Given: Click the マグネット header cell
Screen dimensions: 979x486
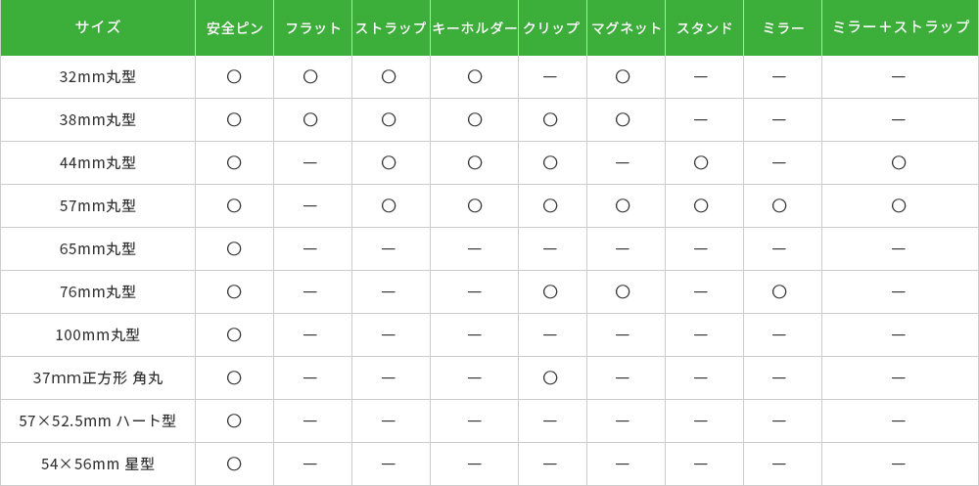Looking at the screenshot, I should click(x=627, y=28).
